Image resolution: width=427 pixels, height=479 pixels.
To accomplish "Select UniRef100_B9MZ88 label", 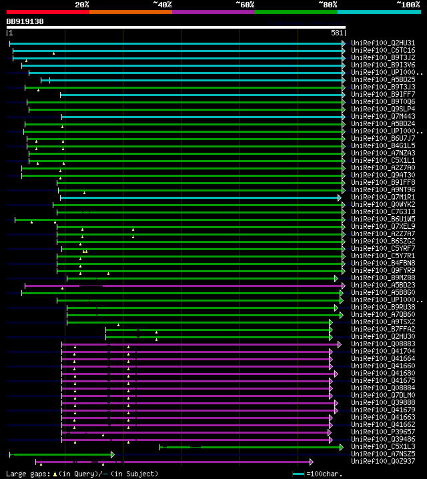I will [x=383, y=278].
